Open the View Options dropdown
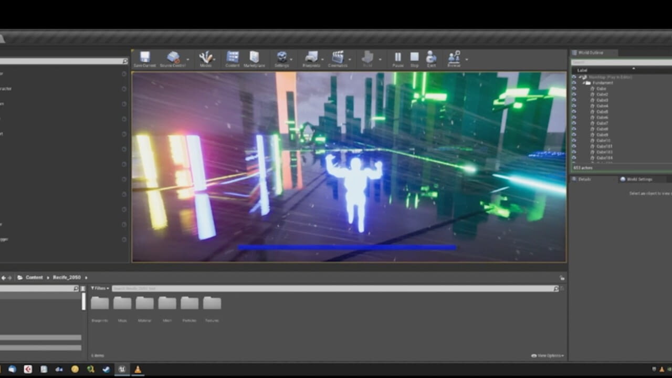 tap(548, 355)
